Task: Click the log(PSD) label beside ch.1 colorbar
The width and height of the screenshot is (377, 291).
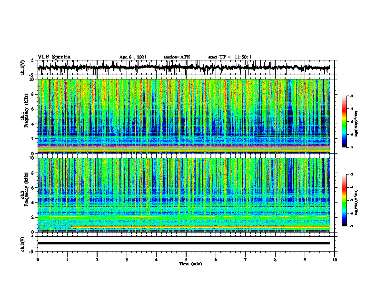Action: pos(357,124)
